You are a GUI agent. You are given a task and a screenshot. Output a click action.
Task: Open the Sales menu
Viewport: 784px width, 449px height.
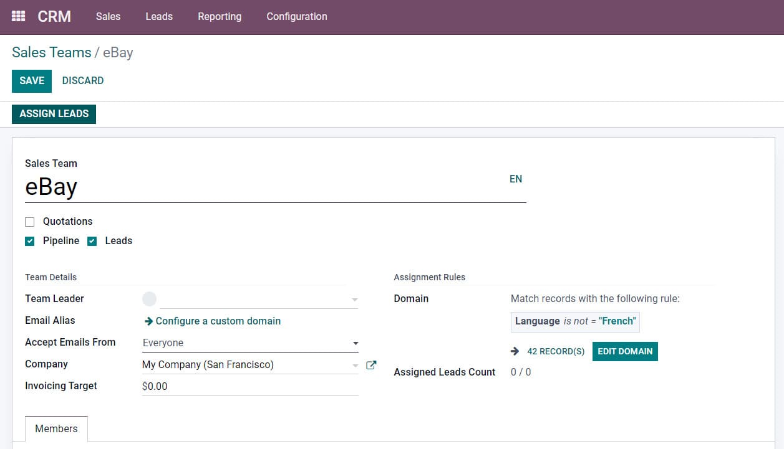(x=108, y=17)
